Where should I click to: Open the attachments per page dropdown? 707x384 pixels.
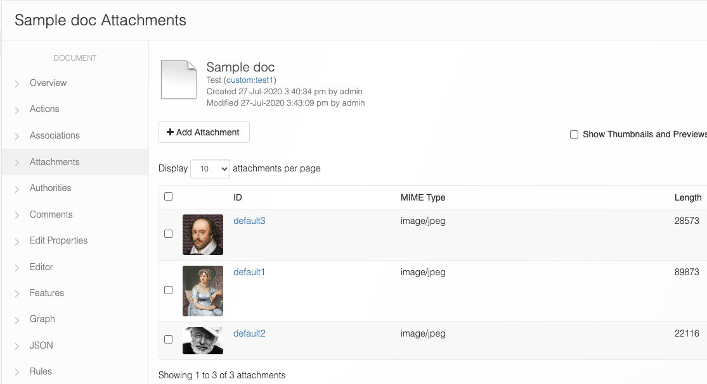tap(210, 169)
